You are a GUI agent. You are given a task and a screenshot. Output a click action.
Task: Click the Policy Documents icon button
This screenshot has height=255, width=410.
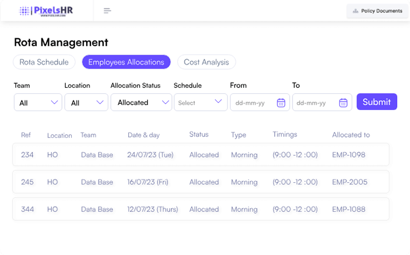377,11
